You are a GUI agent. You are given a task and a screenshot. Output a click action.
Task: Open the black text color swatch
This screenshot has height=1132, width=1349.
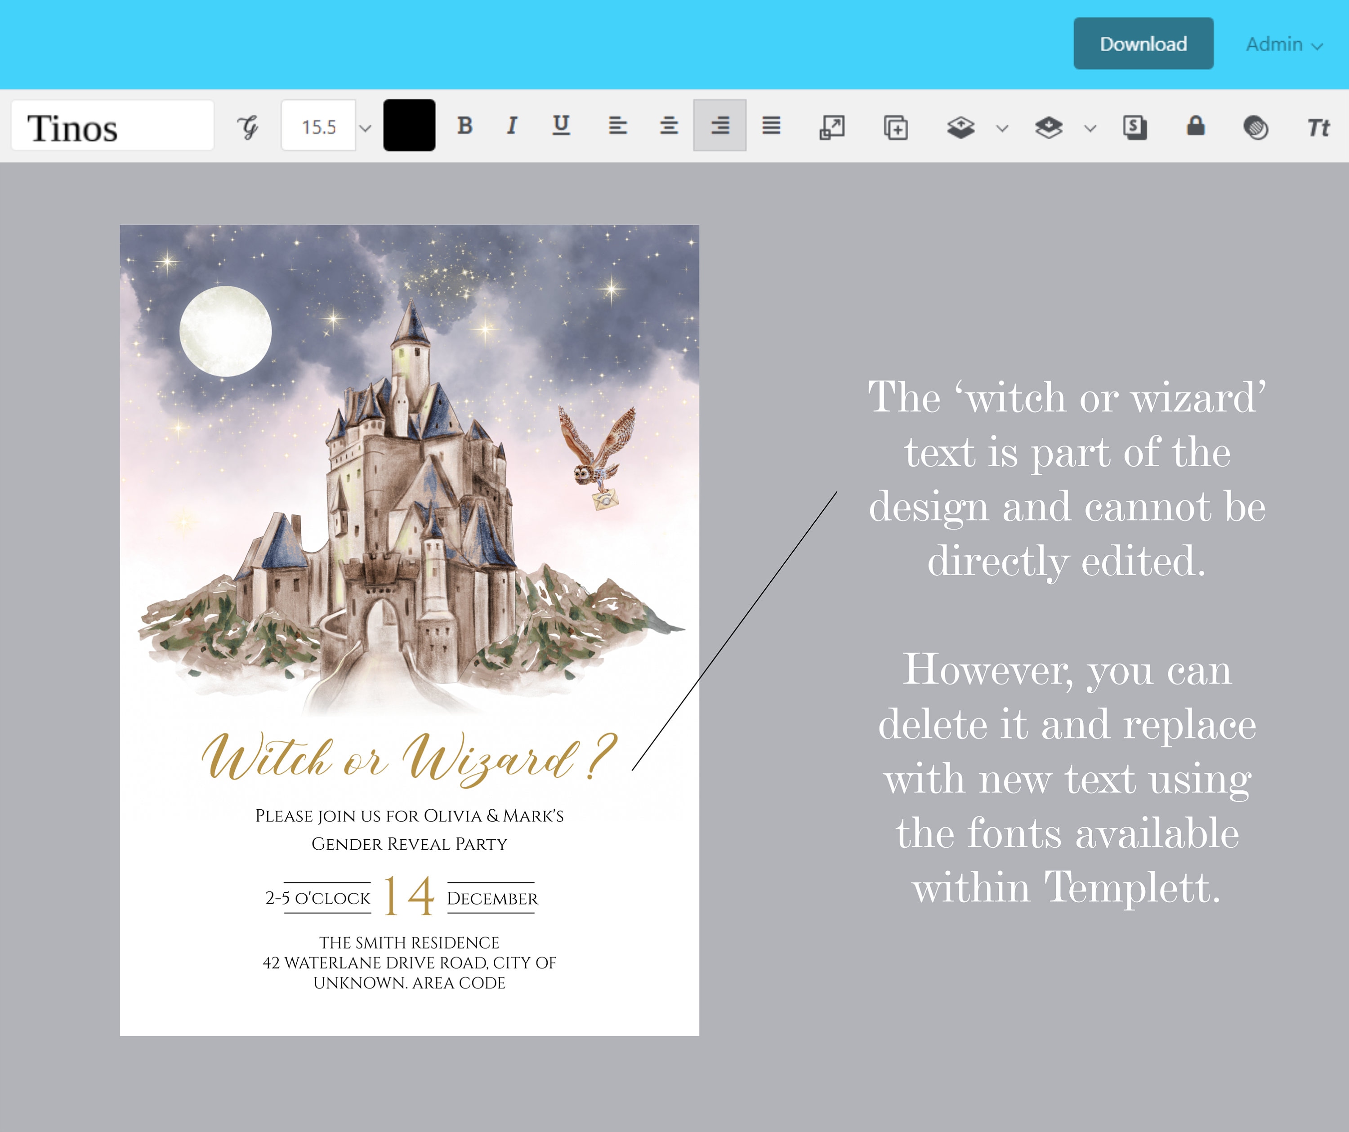click(409, 126)
